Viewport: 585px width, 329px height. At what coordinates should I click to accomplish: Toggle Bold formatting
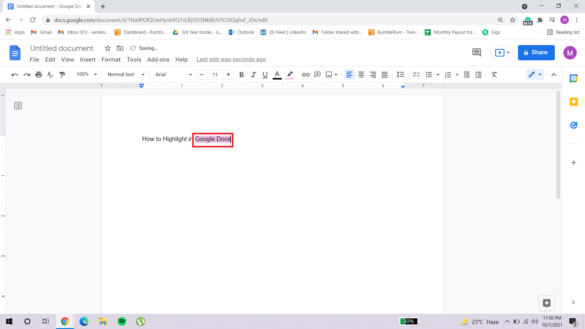241,75
